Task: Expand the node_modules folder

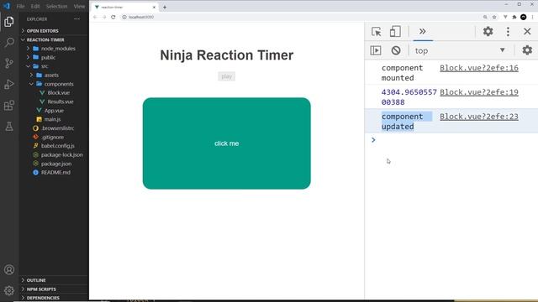Action: 54,49
